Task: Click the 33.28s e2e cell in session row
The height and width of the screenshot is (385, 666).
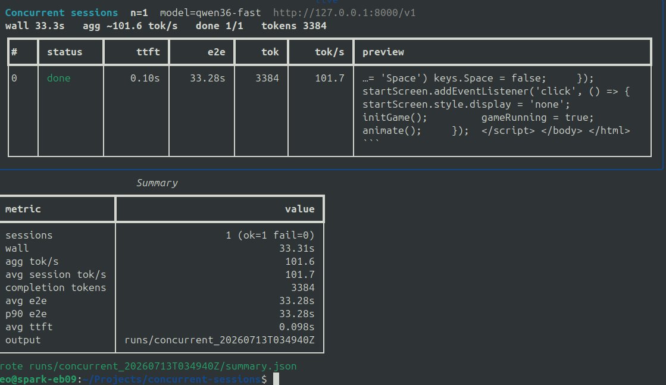Action: point(207,78)
